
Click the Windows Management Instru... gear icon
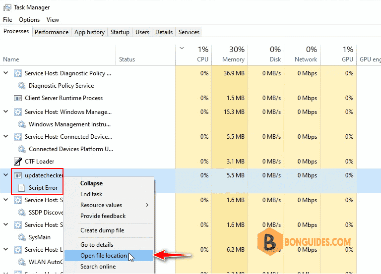(22, 124)
